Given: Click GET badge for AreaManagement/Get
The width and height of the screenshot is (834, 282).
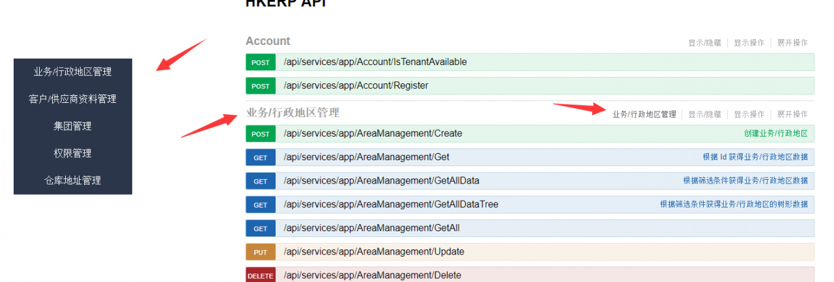Looking at the screenshot, I should click(261, 158).
